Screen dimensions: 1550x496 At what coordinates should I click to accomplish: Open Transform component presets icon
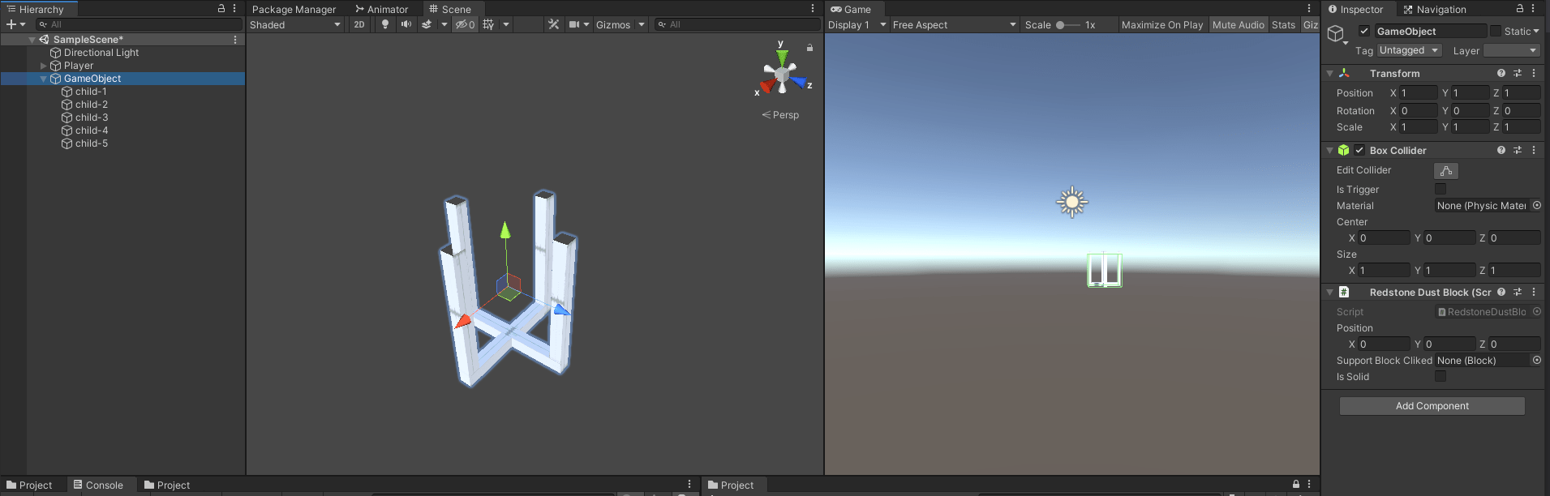(x=1518, y=73)
